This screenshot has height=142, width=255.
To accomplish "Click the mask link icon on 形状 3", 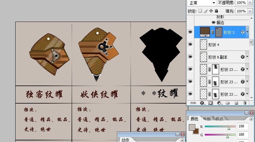I will 213,32.
